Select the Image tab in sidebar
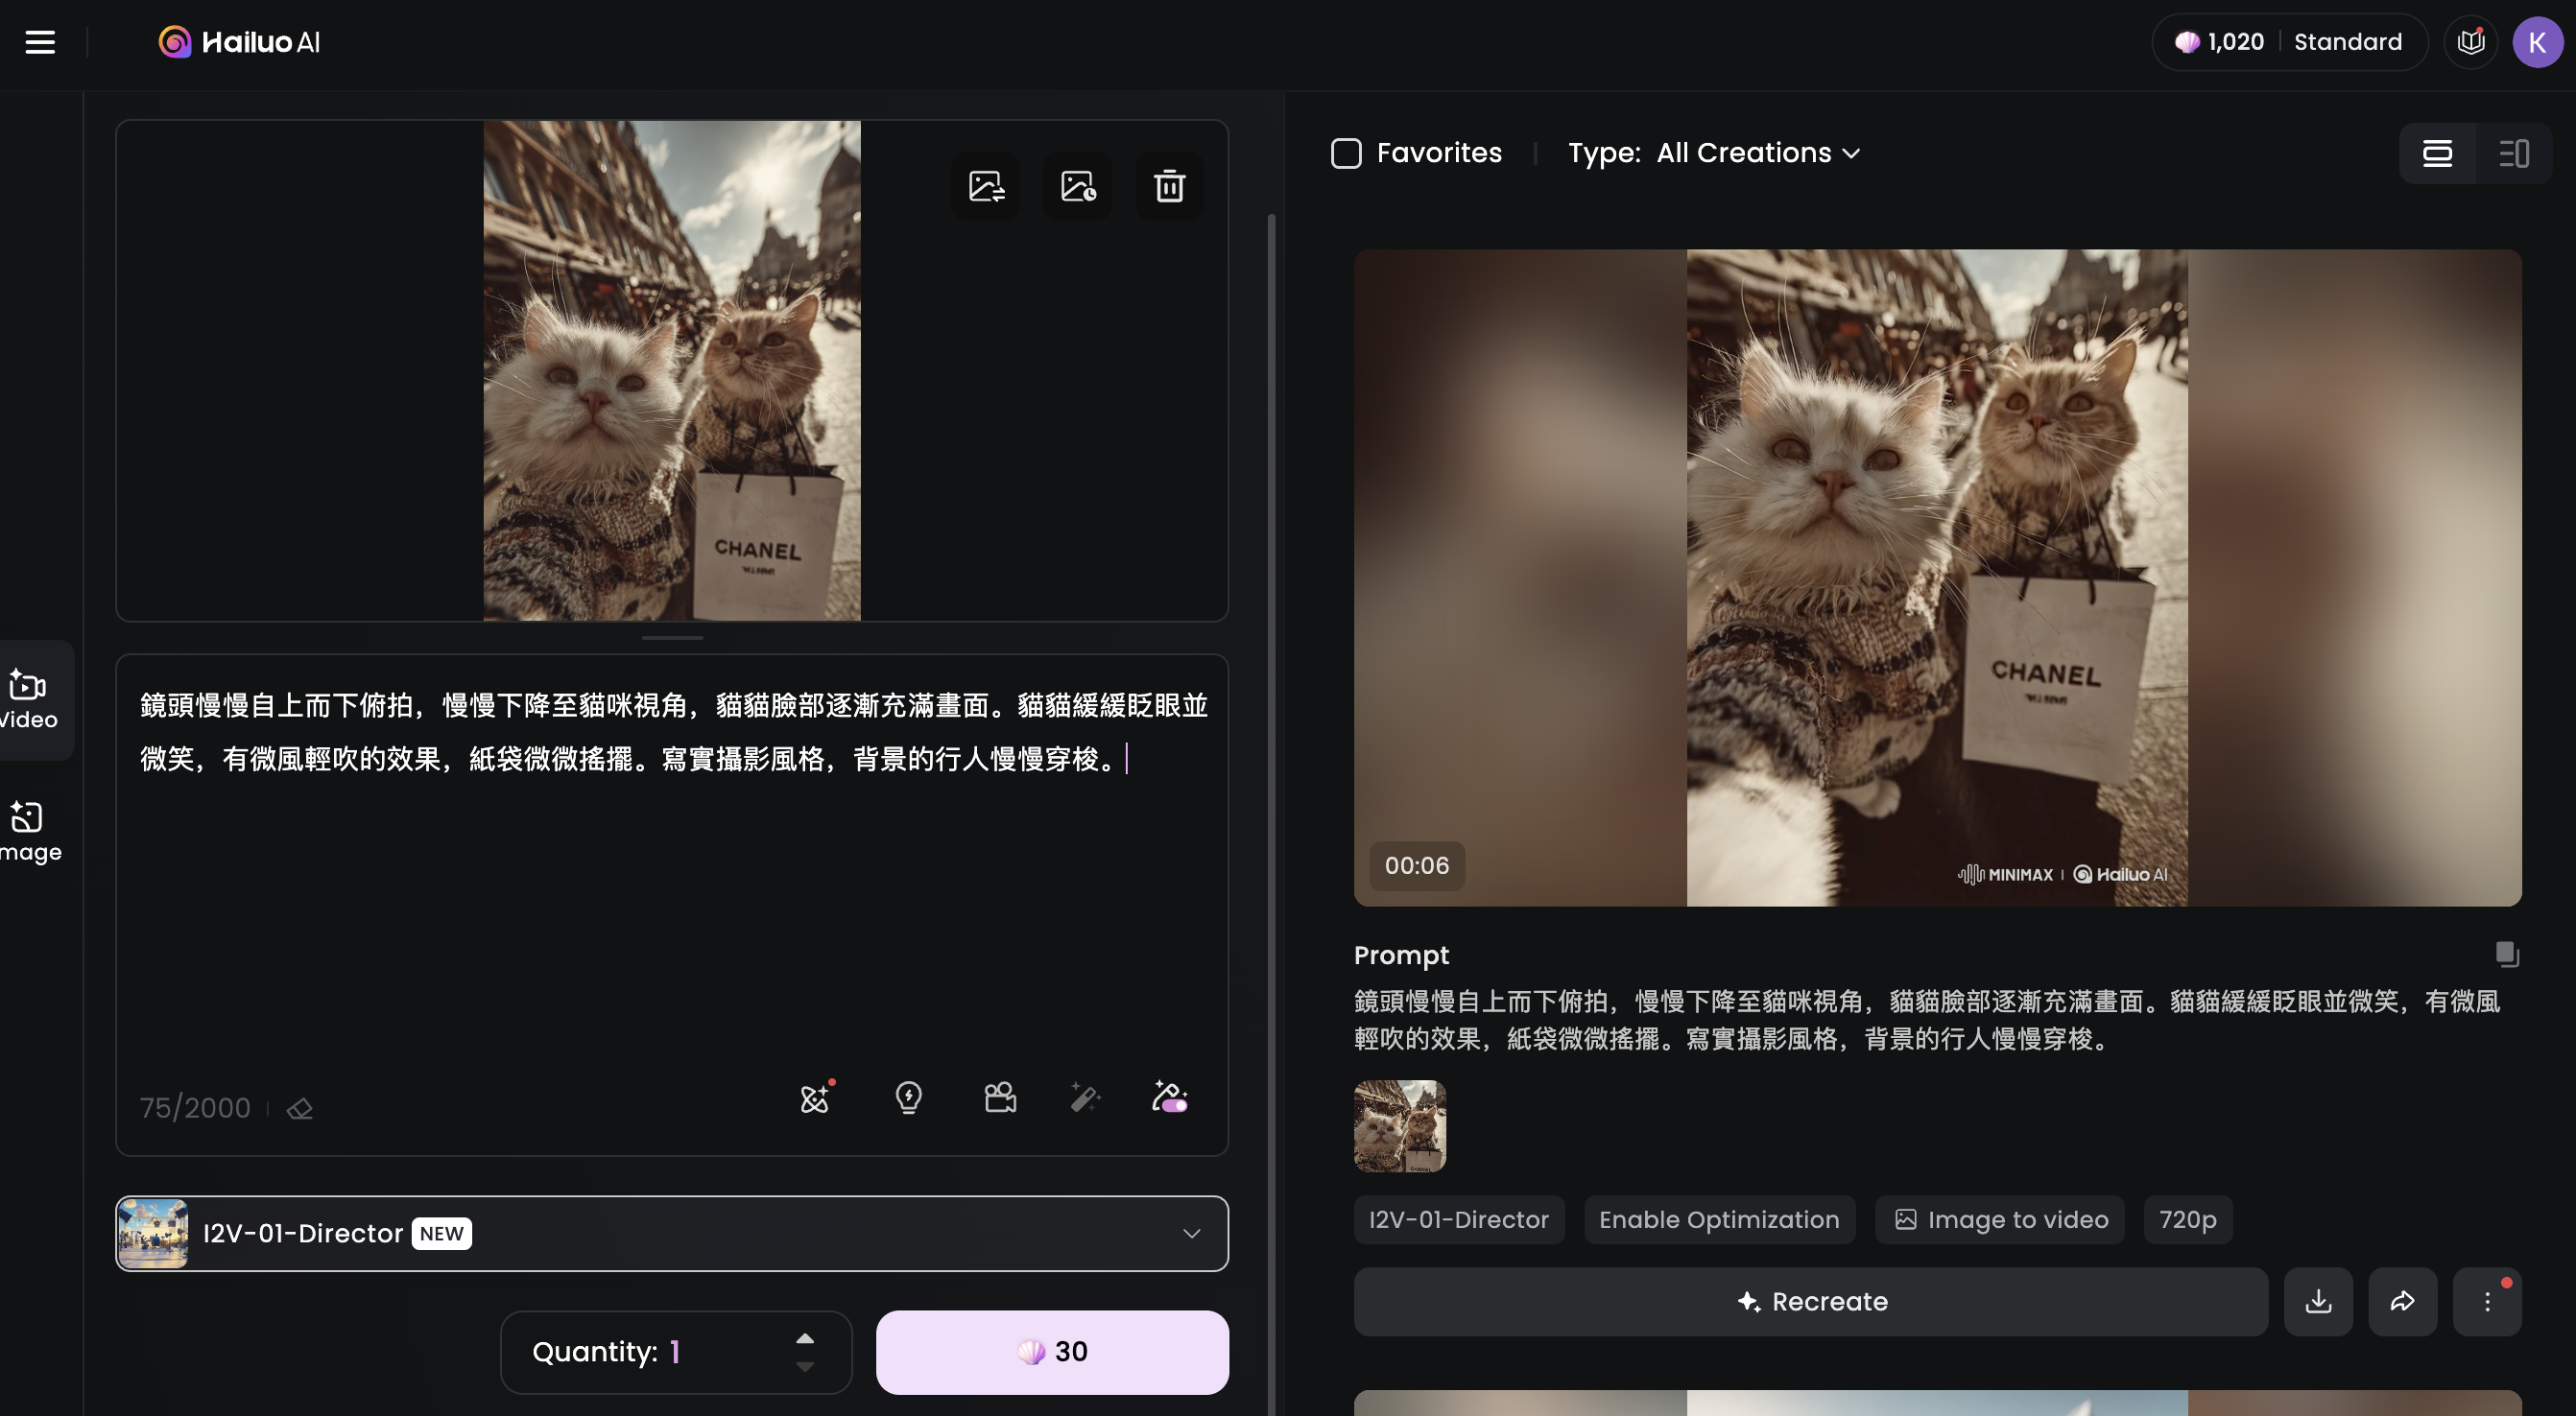Viewport: 2576px width, 1416px height. 30,831
